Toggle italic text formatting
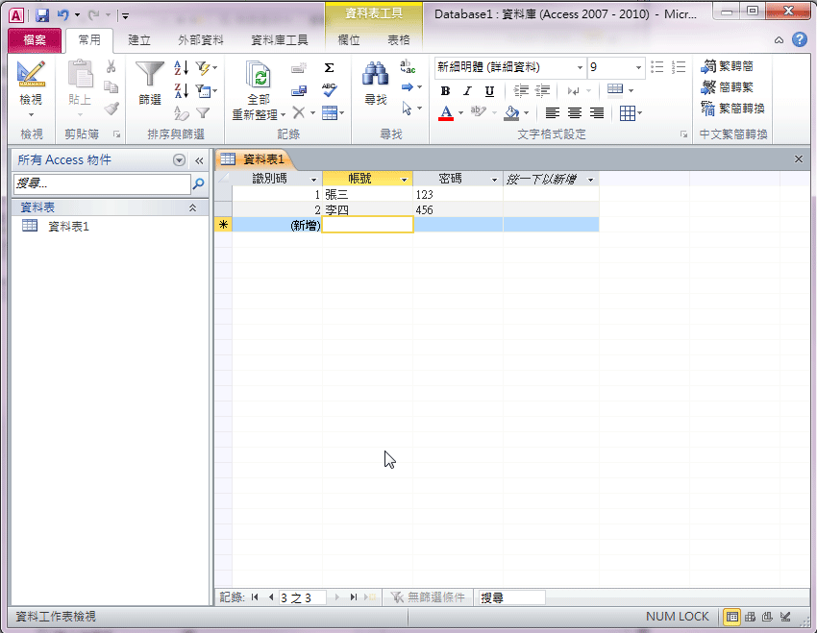Screen dimensions: 817x633 tap(467, 91)
